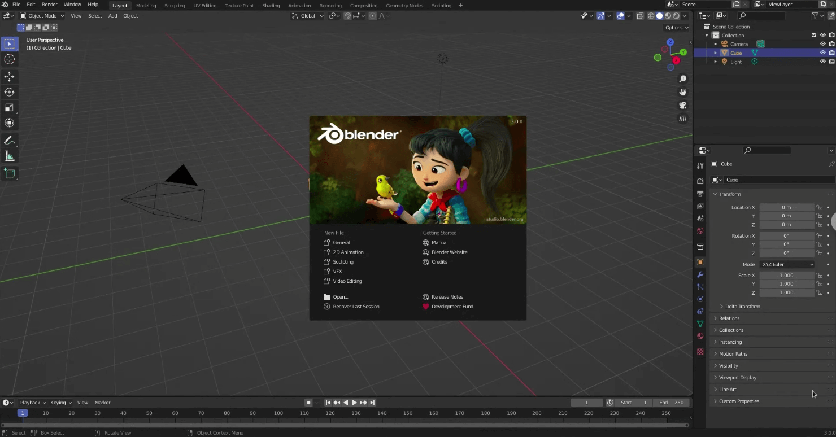This screenshot has height=437, width=836.
Task: Click the Blender logo menu icon
Action: click(x=5, y=5)
